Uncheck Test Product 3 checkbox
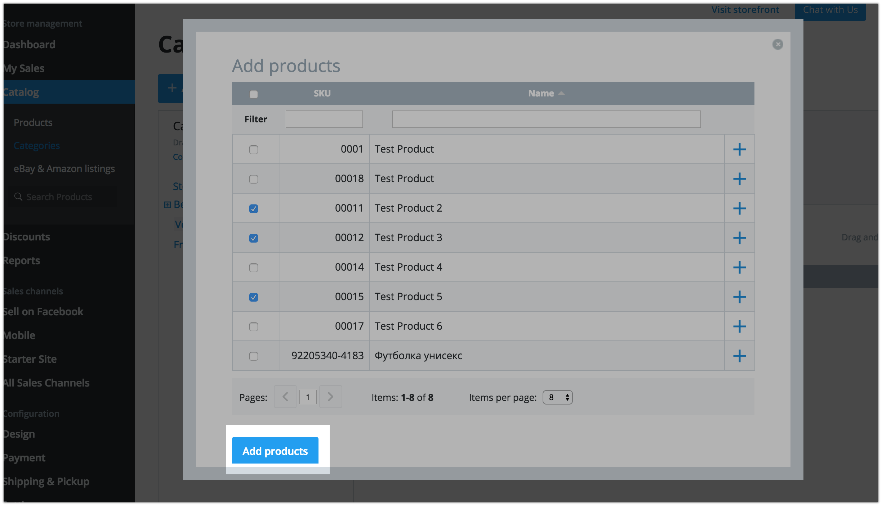 click(254, 238)
